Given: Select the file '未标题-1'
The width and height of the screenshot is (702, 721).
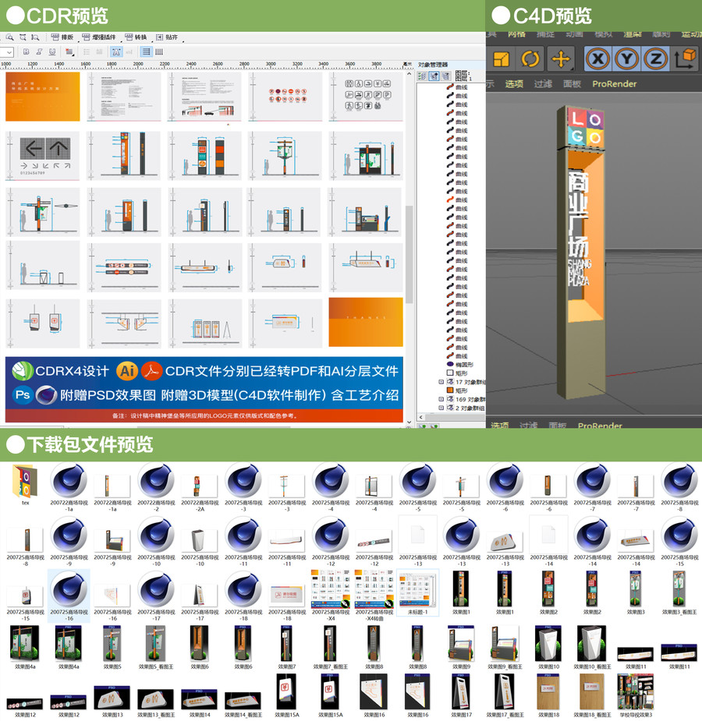Looking at the screenshot, I should (418, 593).
